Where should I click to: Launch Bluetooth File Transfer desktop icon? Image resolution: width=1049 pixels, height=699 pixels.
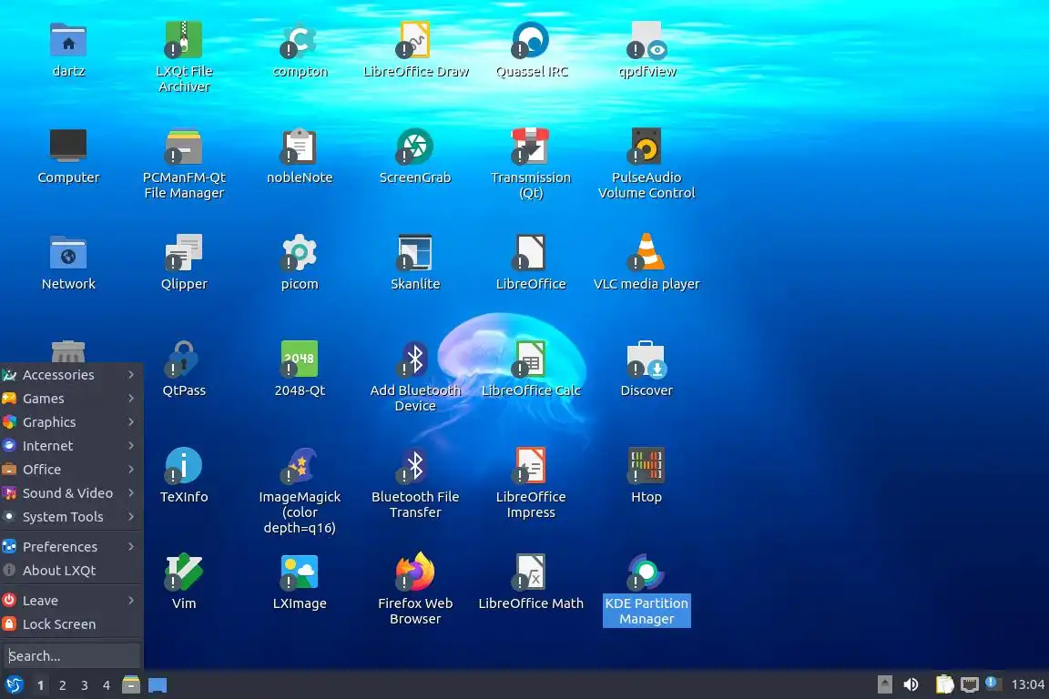pos(415,466)
